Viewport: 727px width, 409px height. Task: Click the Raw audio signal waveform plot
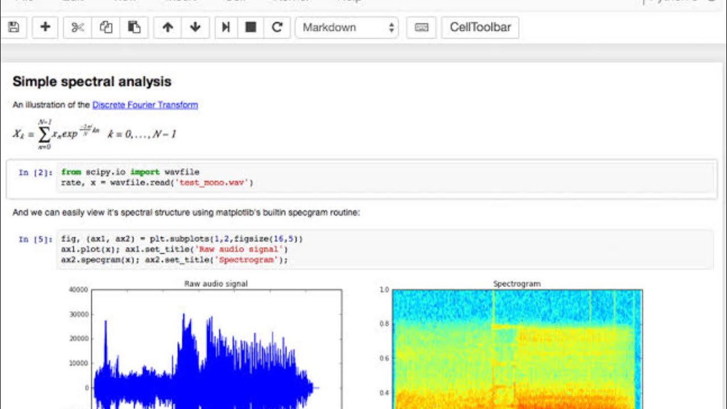[216, 349]
